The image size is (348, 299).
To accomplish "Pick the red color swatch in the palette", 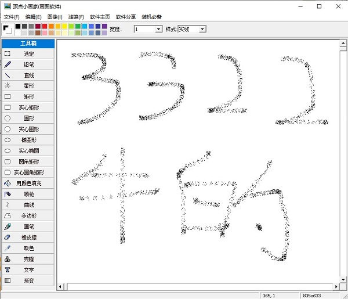I will tap(45, 26).
